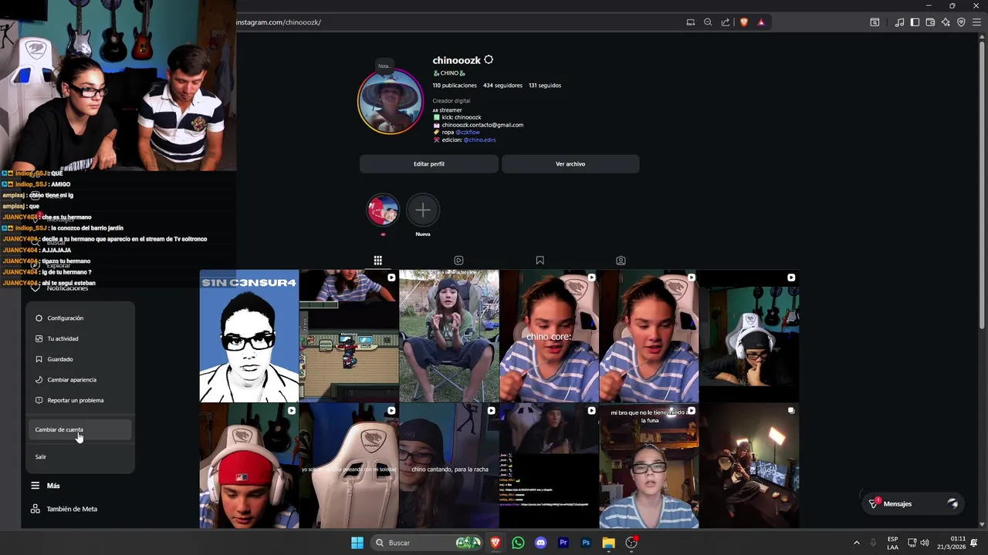Open the OBS Studio taskbar icon

point(631,543)
